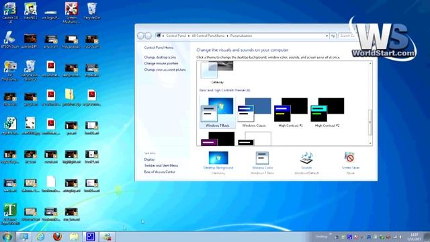The width and height of the screenshot is (430, 242).
Task: Expand the arrow after All Control Panel Items
Action: (x=227, y=36)
